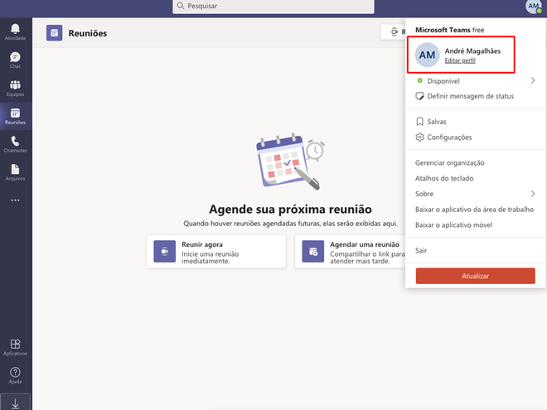
Task: Click the Salvas bookmark icon
Action: [x=419, y=122]
